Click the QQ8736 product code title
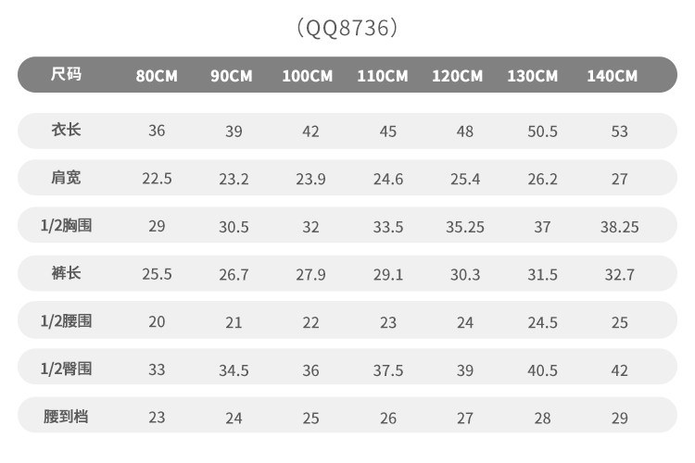695x463 pixels. pos(347,28)
